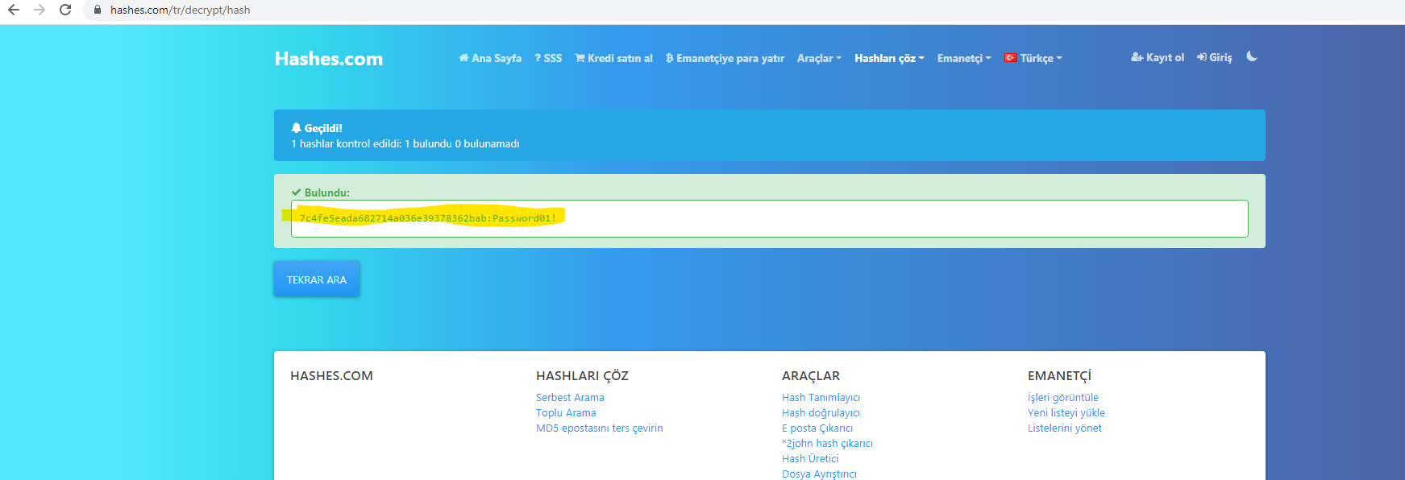This screenshot has width=1405, height=480.
Task: Expand the Araçlar dropdown menu
Action: click(x=819, y=58)
